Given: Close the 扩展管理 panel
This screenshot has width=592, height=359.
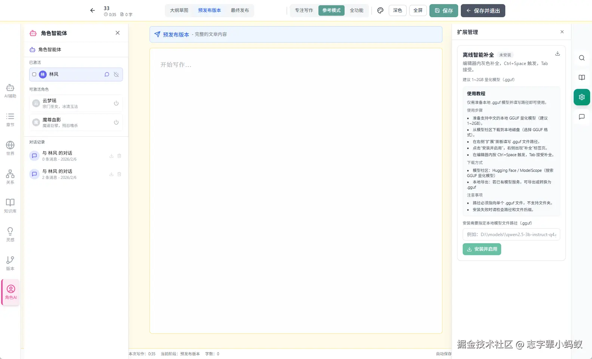Looking at the screenshot, I should coord(562,32).
